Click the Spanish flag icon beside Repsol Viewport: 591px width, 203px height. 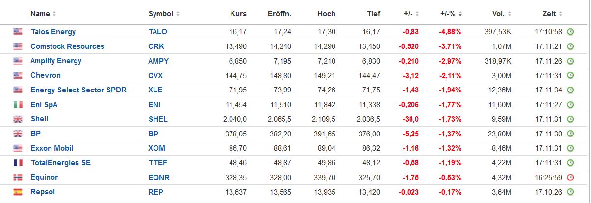tap(18, 192)
